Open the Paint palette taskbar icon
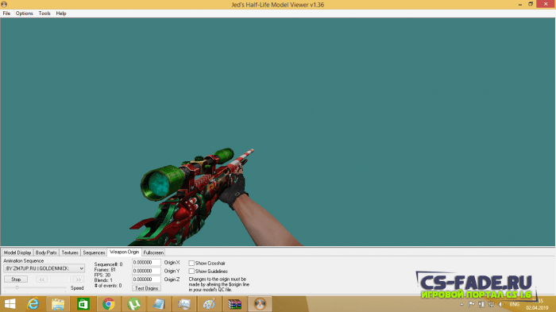Image resolution: width=556 pixels, height=312 pixels. tap(209, 304)
